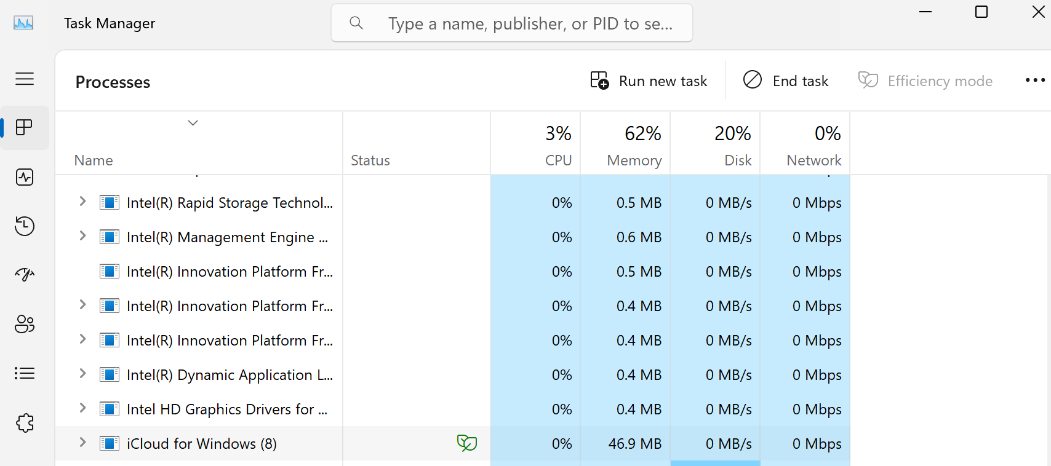
Task: Expand Intel(R) Rapid Storage Technology process
Action: [82, 202]
